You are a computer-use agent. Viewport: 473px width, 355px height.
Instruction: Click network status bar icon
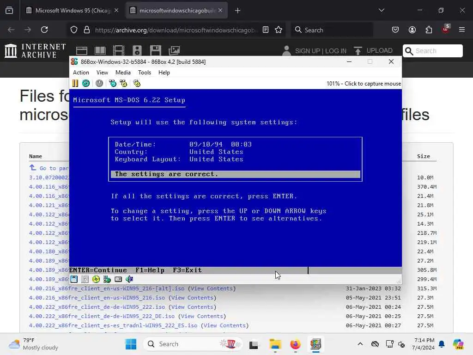(x=107, y=279)
